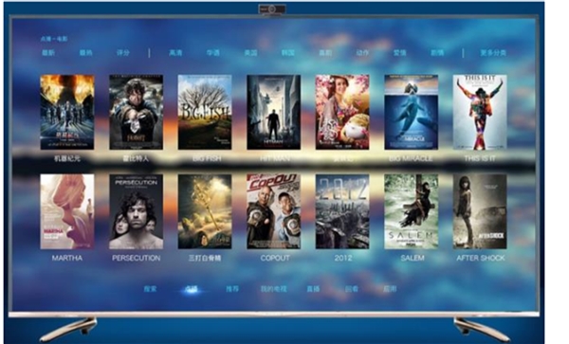Expand 更多分类 (more categories)
The image size is (569, 344).
[493, 53]
